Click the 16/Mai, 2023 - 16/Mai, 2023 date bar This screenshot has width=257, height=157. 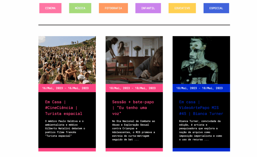pos(67,88)
